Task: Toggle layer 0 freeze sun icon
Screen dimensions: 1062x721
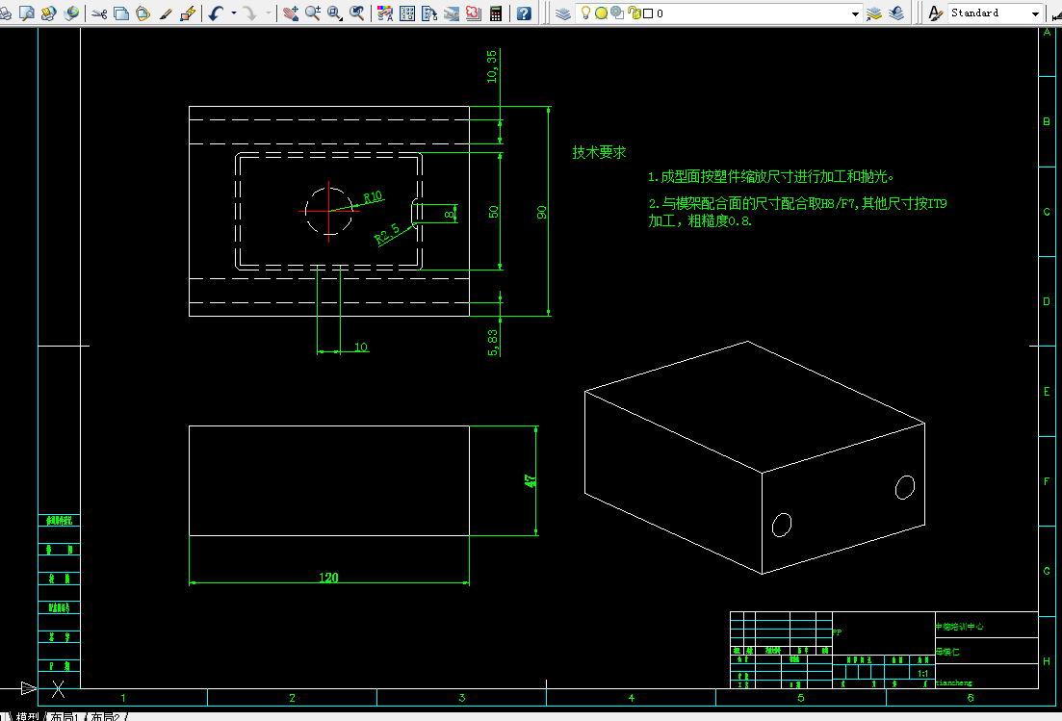Action: click(x=601, y=13)
